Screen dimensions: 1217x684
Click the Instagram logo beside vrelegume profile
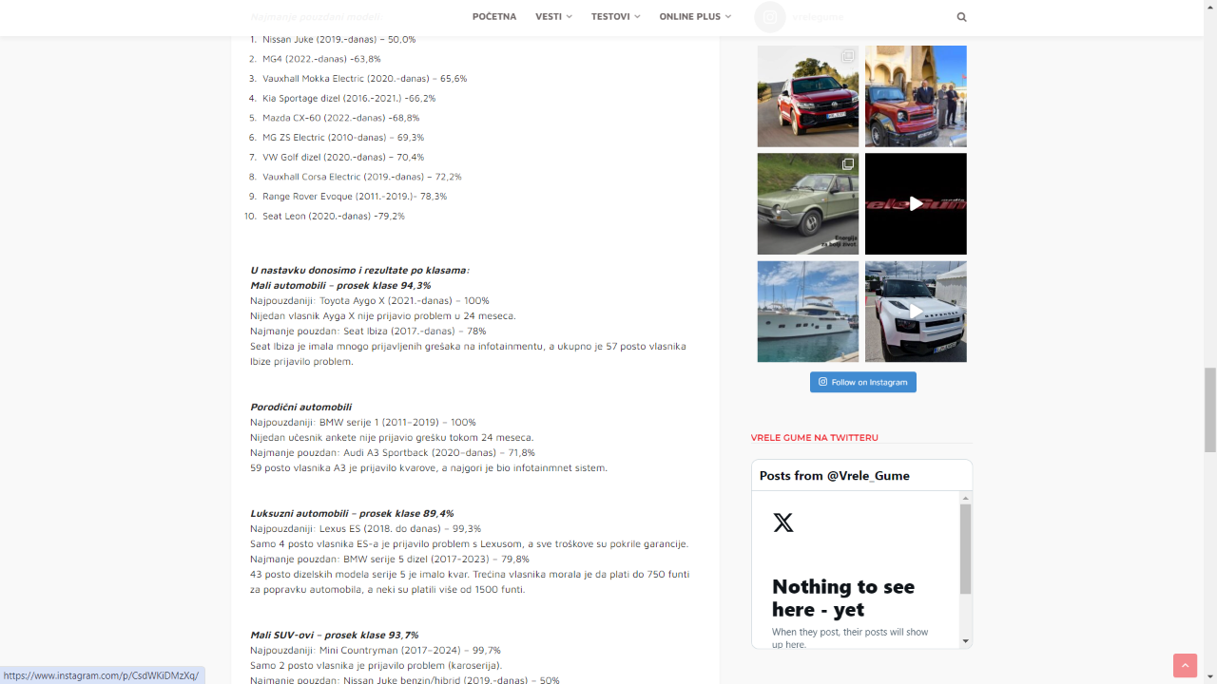coord(770,17)
